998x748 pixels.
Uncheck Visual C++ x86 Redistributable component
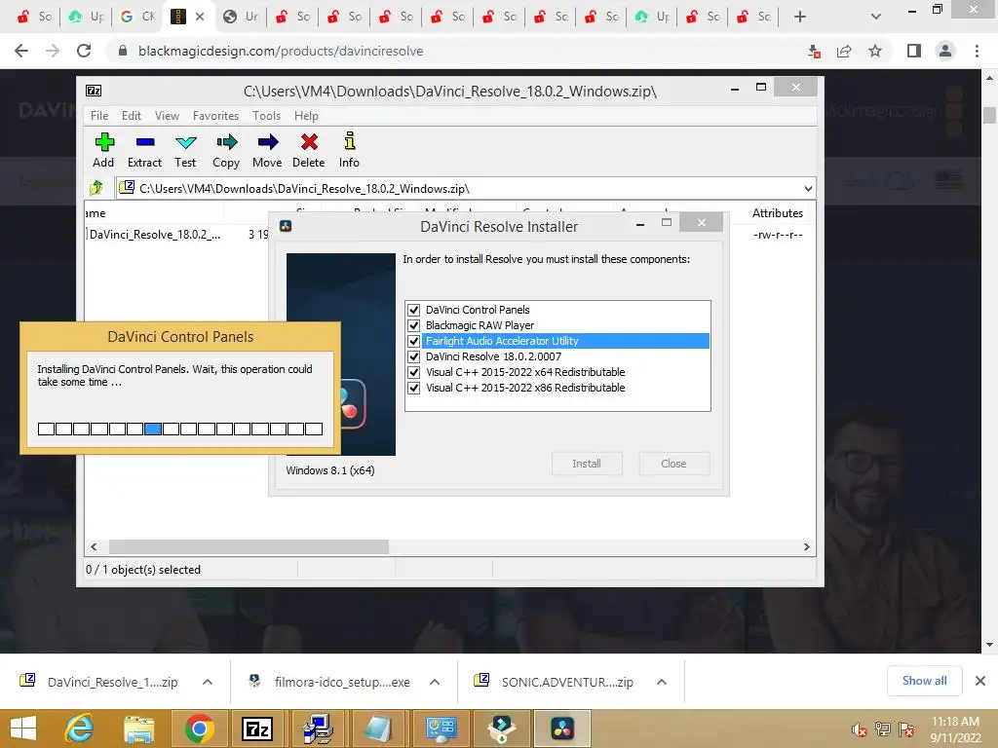click(x=413, y=388)
